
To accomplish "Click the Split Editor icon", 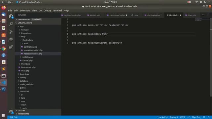I will (203, 15).
